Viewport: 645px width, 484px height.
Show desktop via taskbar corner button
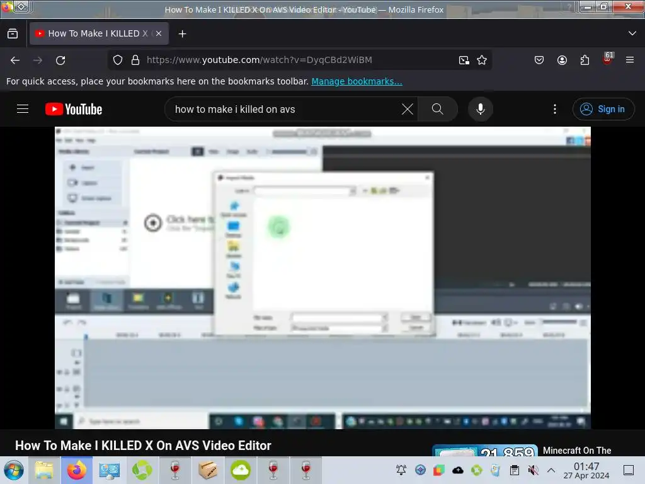(629, 470)
